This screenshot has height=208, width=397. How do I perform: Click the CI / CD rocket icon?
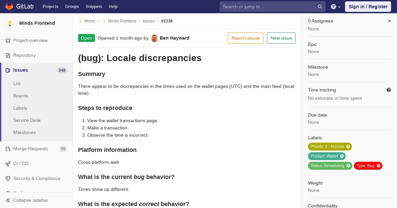tap(8, 163)
